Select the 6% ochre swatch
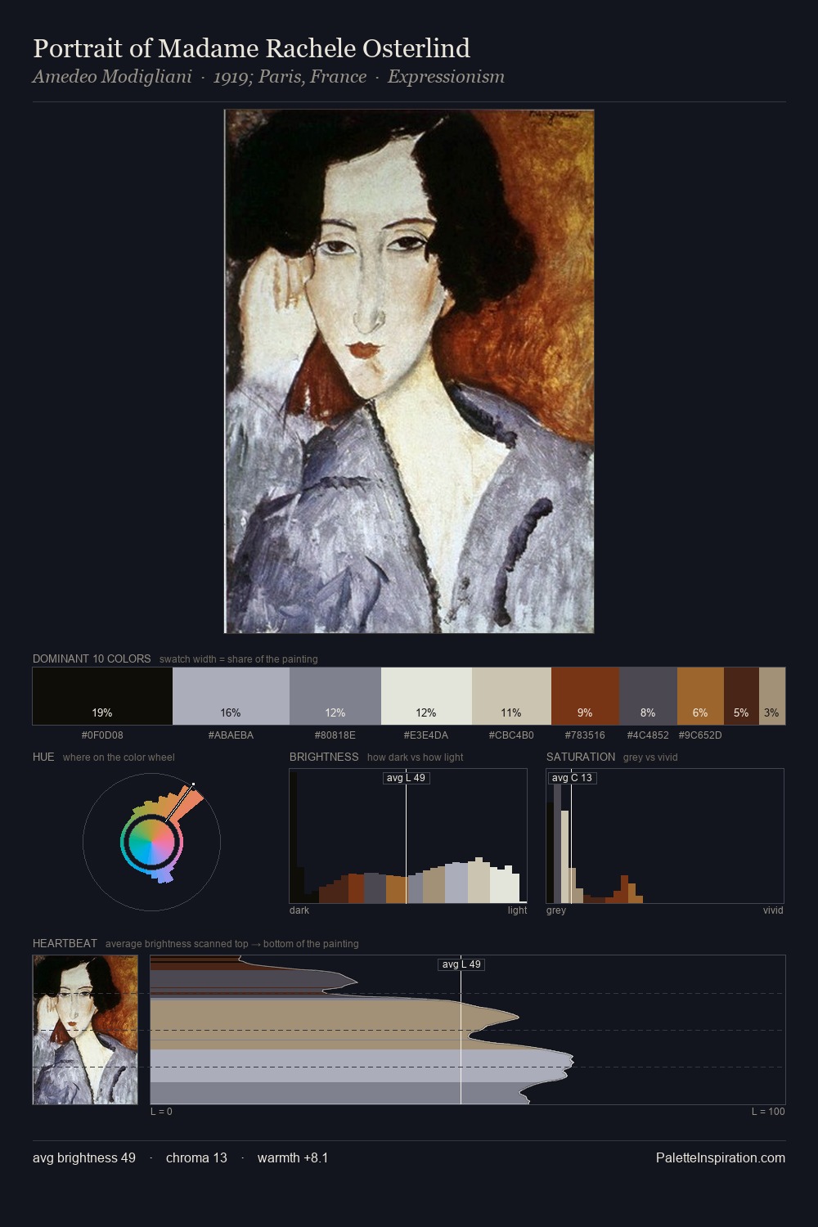This screenshot has height=1227, width=818. 700,696
